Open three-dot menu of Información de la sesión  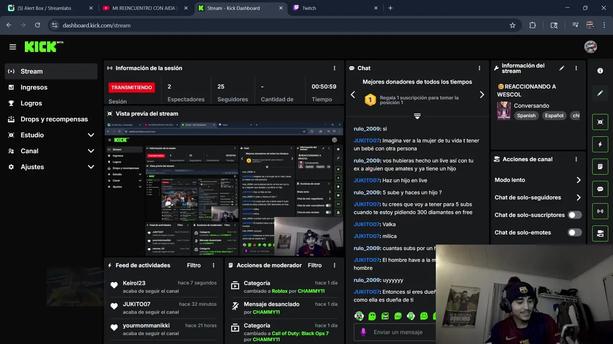[x=334, y=68]
